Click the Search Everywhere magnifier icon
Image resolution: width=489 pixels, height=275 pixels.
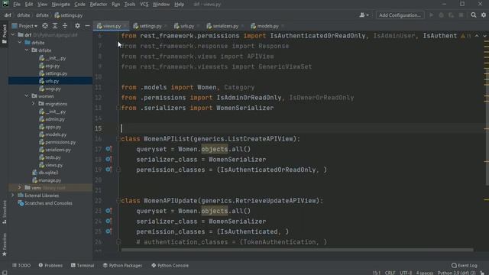pos(474,15)
